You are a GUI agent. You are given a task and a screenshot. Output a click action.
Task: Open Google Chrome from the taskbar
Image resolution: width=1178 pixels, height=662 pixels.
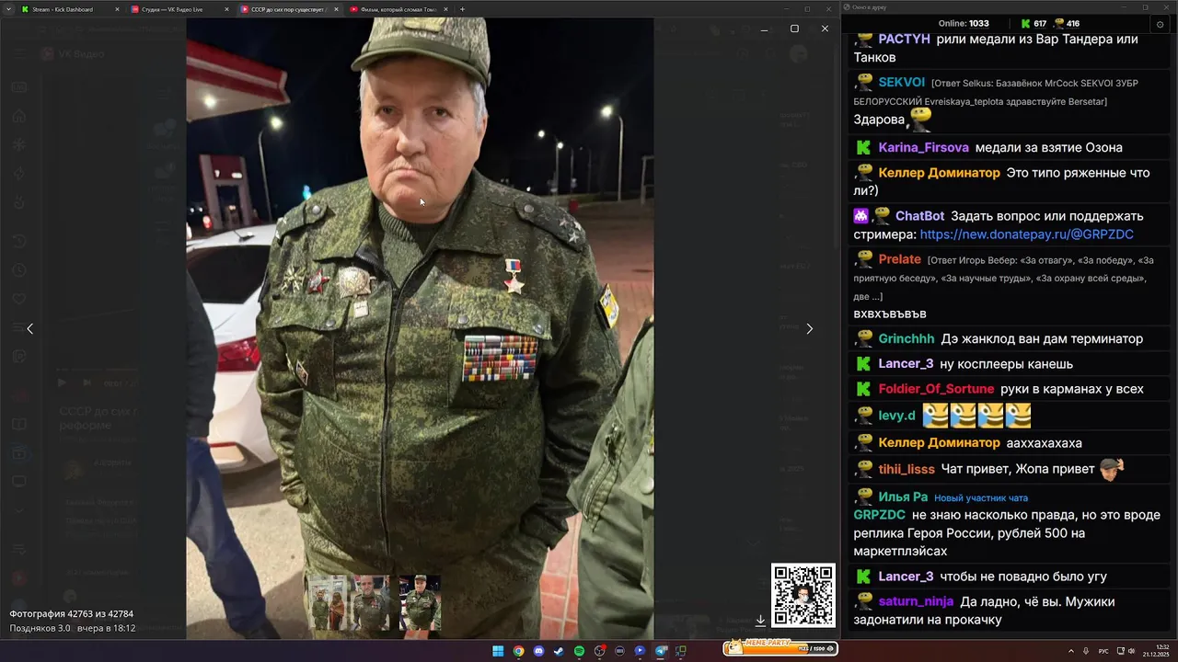tap(518, 651)
